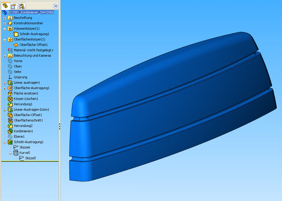The image size is (282, 201).
Task: Click the panel splitter collapse arrows
Action: [59, 126]
